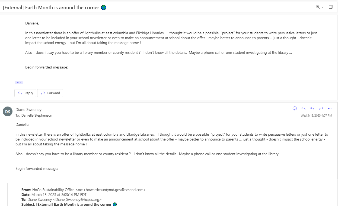The width and height of the screenshot is (338, 206).
Task: Click the forward arrow icon in message header
Action: pyautogui.click(x=321, y=108)
